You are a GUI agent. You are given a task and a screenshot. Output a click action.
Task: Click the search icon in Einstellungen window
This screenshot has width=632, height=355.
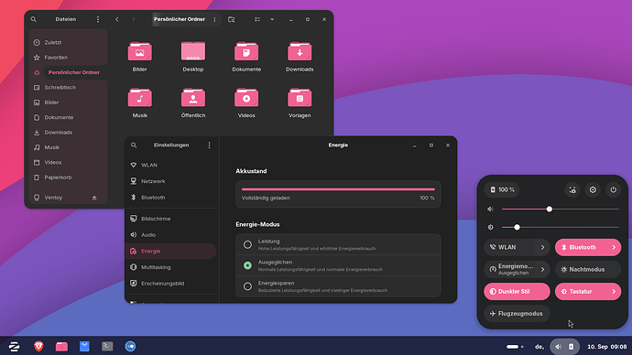point(134,145)
